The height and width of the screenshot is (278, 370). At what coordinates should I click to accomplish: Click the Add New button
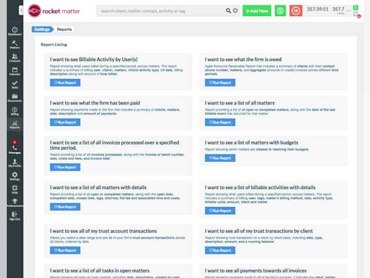coord(257,11)
